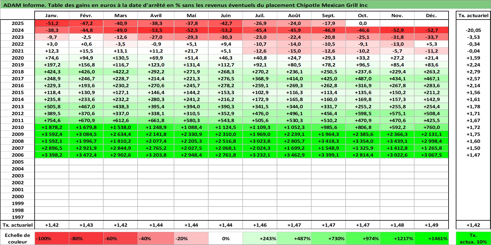Select the +1 878,2 cell in Janv. 2010
Image resolution: width=491 pixels, height=245 pixels.
tap(52, 127)
